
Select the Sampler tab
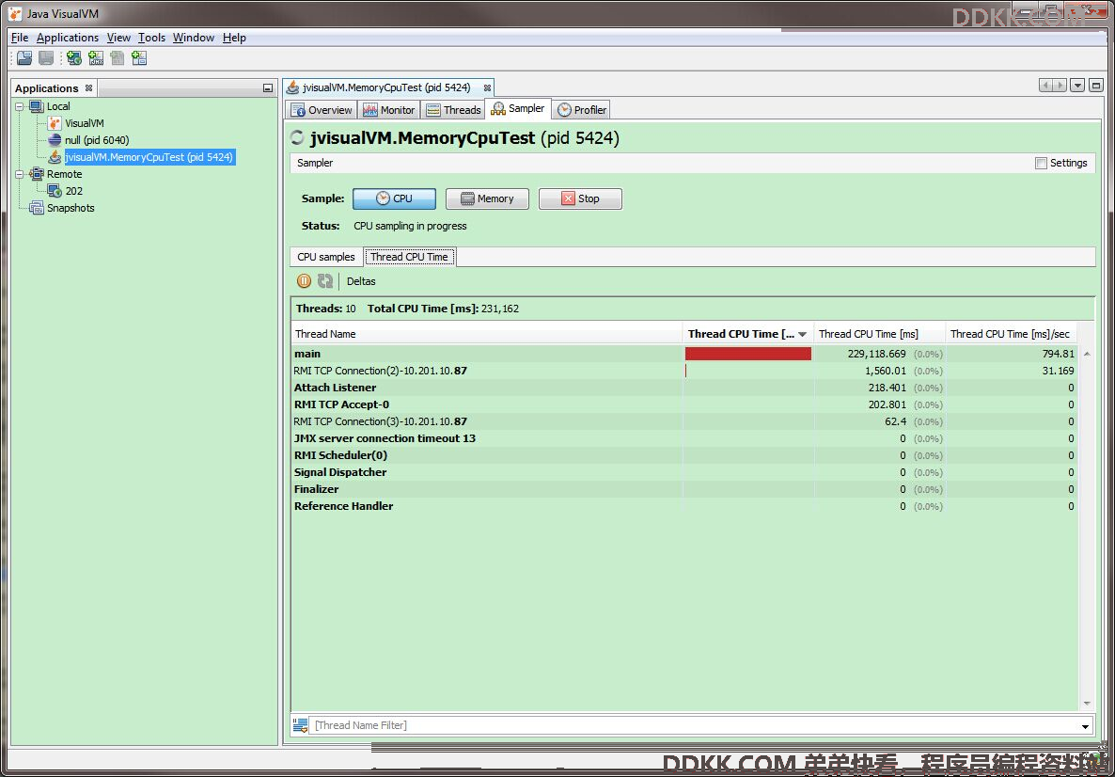(x=518, y=108)
